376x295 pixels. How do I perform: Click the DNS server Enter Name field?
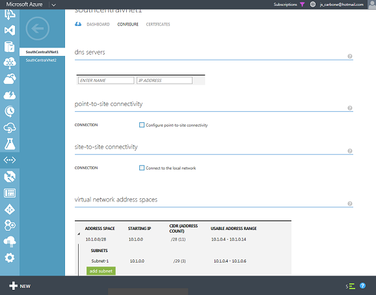[x=106, y=80]
